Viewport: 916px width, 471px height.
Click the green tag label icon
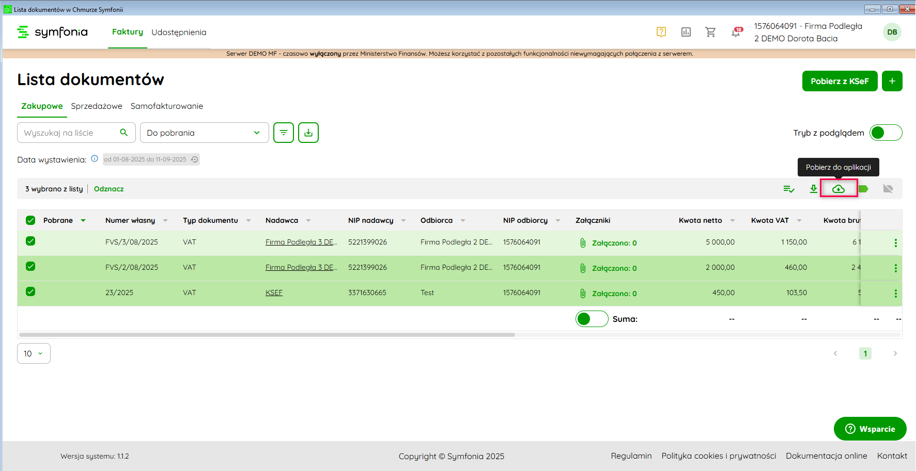(863, 189)
